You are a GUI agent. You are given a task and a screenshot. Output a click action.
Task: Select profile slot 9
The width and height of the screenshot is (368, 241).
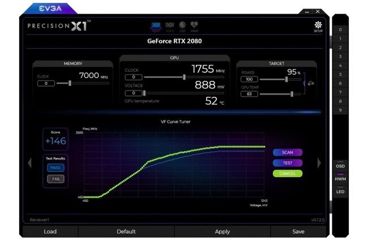coord(340,110)
